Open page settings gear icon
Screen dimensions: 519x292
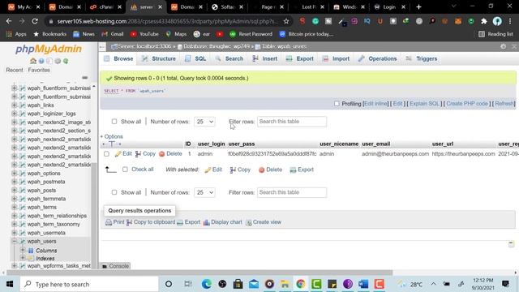503,47
